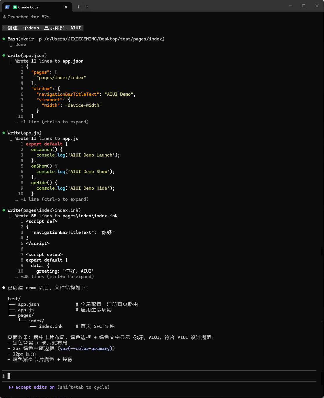This screenshot has height=398, width=324.
Task: Click the Claude Code tab favicon
Action: (x=15, y=7)
